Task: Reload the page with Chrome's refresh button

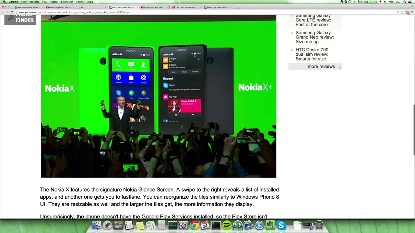Action: (12, 12)
